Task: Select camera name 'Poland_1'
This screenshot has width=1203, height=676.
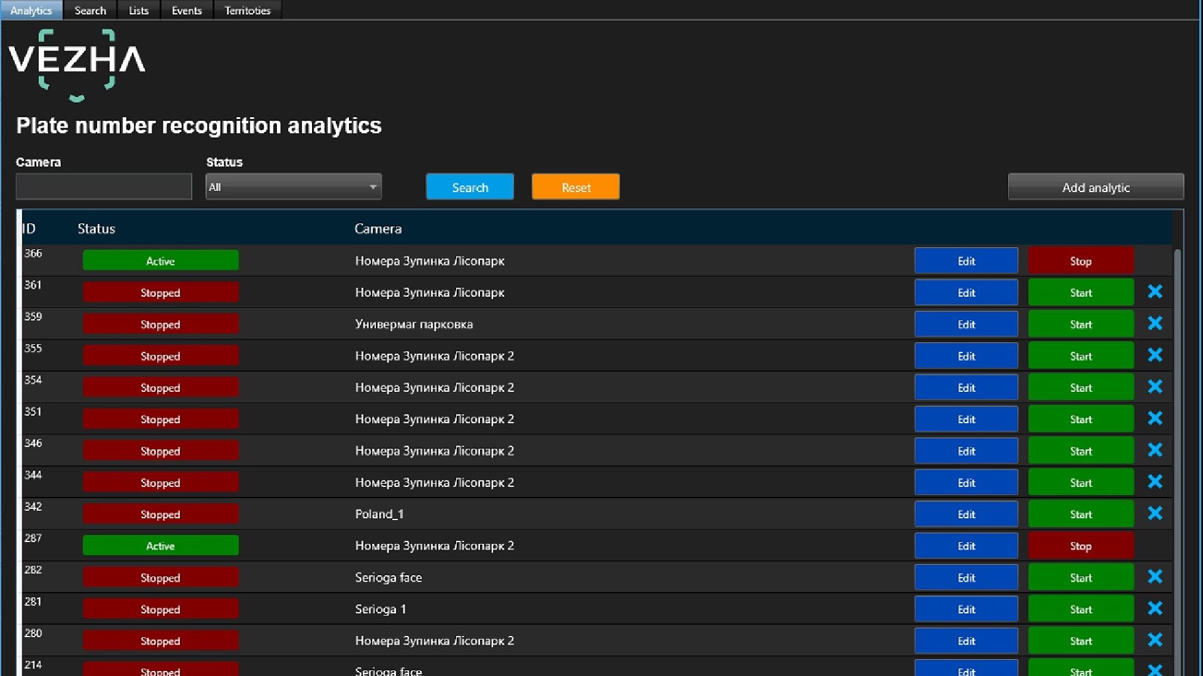Action: [x=379, y=514]
